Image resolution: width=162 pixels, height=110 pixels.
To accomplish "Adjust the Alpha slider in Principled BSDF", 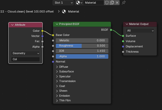I will [82, 57].
